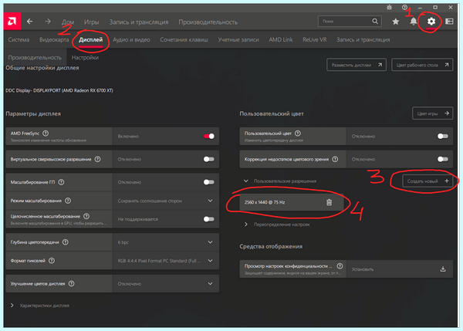This screenshot has width=463, height=331.
Task: Open the Дом menu
Action: 68,22
